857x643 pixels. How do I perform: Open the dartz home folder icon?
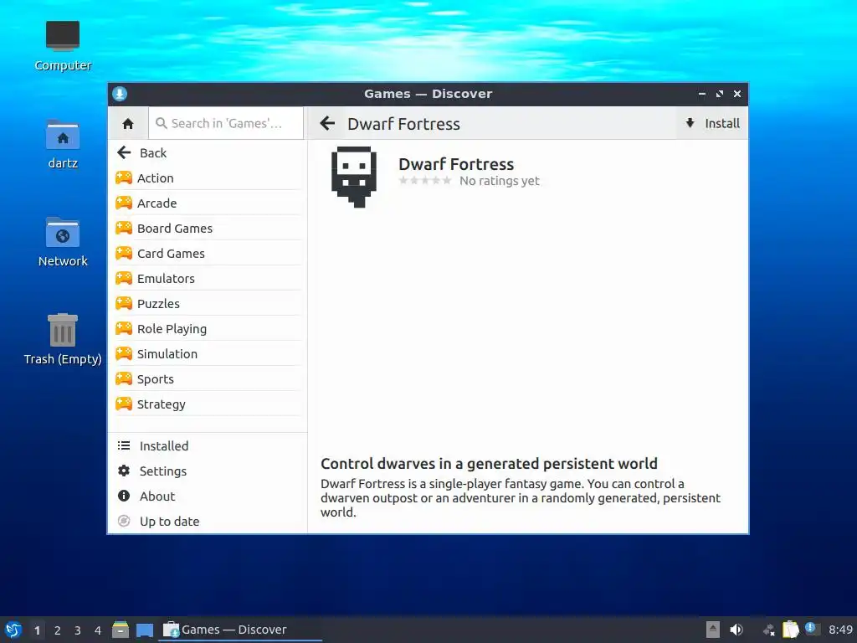click(63, 144)
